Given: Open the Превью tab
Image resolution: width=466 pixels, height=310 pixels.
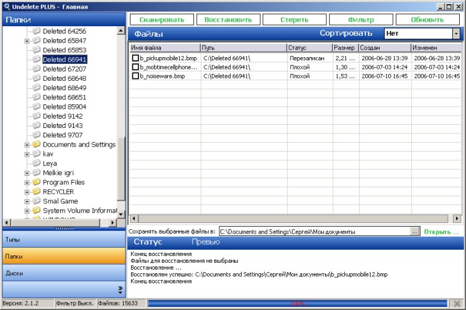Looking at the screenshot, I should tap(206, 242).
